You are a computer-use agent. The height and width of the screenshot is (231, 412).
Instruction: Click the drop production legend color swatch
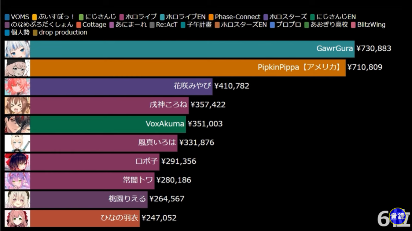(35, 33)
